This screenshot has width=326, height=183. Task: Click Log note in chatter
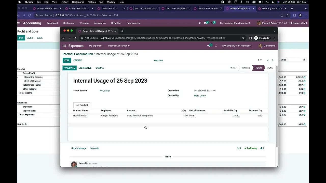coord(94,148)
